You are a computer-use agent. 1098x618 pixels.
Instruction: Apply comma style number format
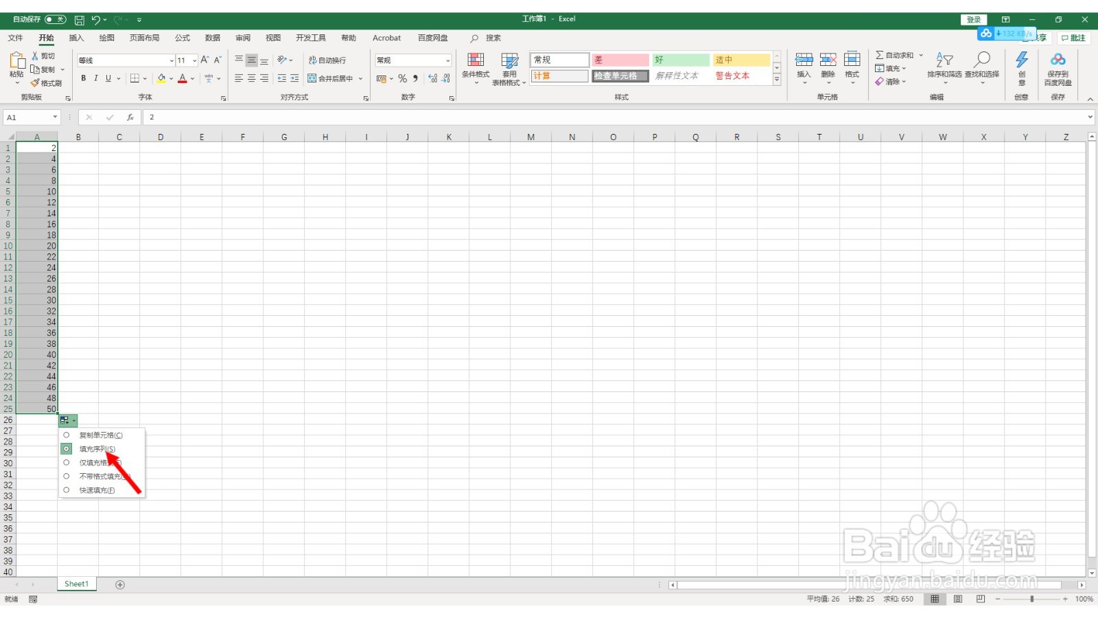point(415,78)
